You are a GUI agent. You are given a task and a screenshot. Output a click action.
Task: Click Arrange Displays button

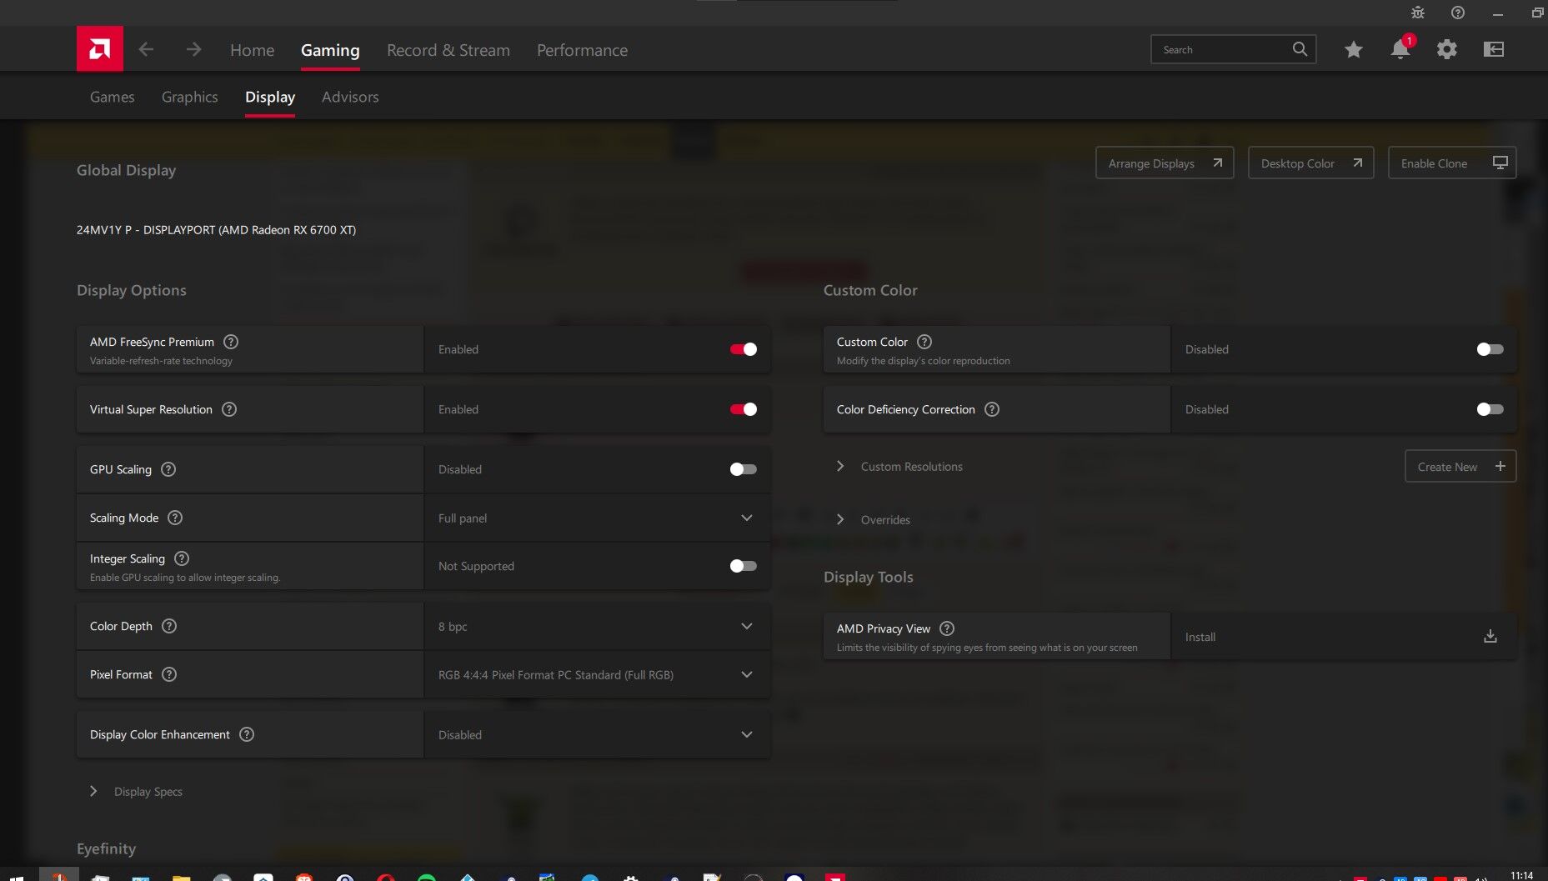(1165, 163)
